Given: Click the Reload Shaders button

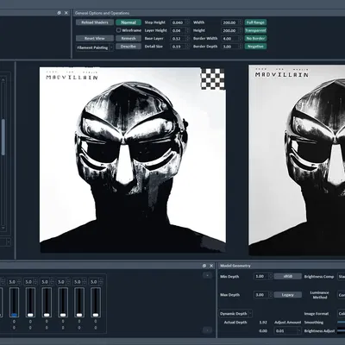Looking at the screenshot, I should (95, 22).
